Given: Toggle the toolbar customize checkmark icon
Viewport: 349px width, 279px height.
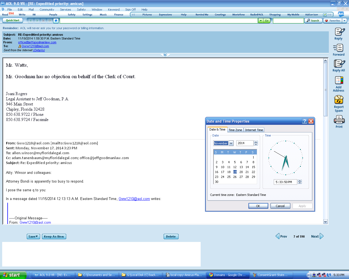Looking at the screenshot, I should 325,15.
